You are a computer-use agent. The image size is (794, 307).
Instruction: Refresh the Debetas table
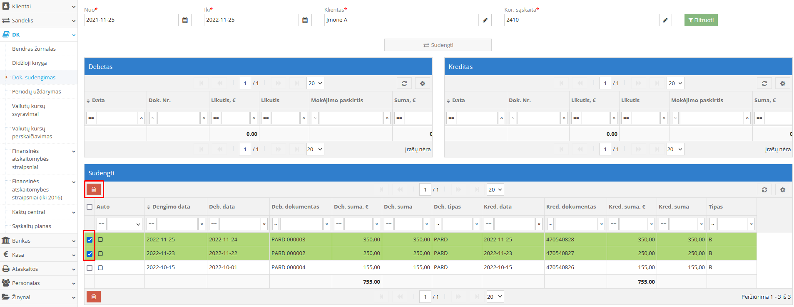pos(404,84)
